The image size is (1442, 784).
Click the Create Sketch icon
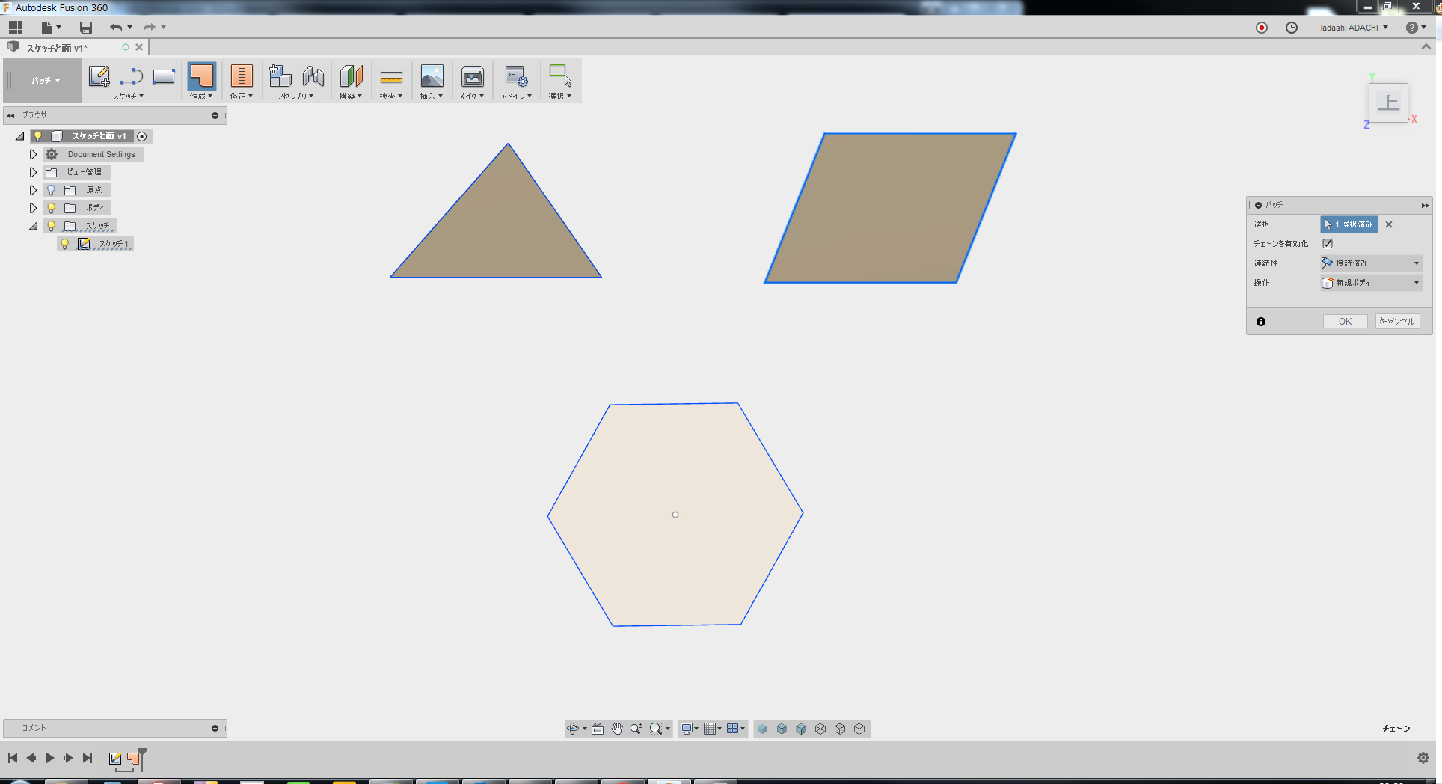pos(99,76)
